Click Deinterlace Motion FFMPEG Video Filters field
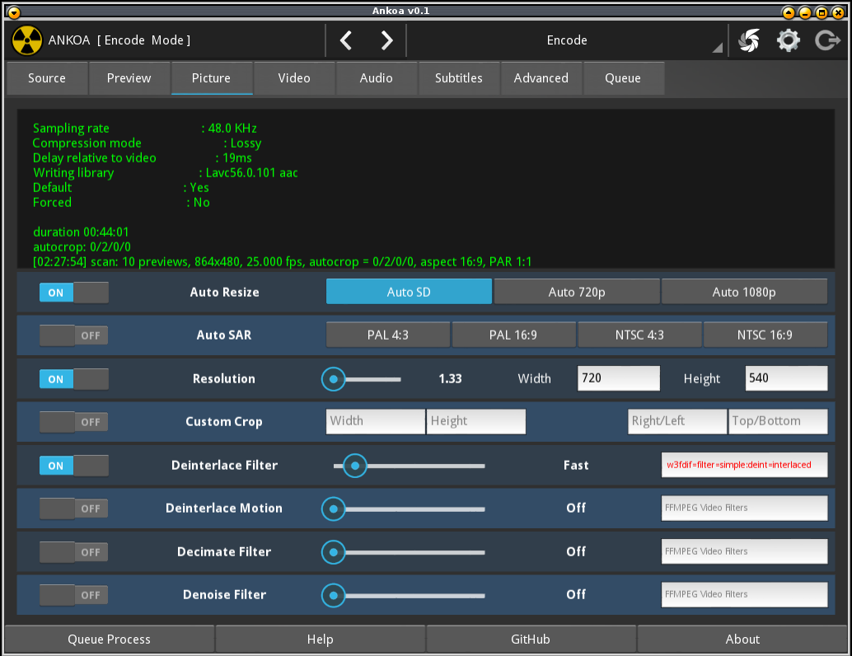 tap(744, 508)
